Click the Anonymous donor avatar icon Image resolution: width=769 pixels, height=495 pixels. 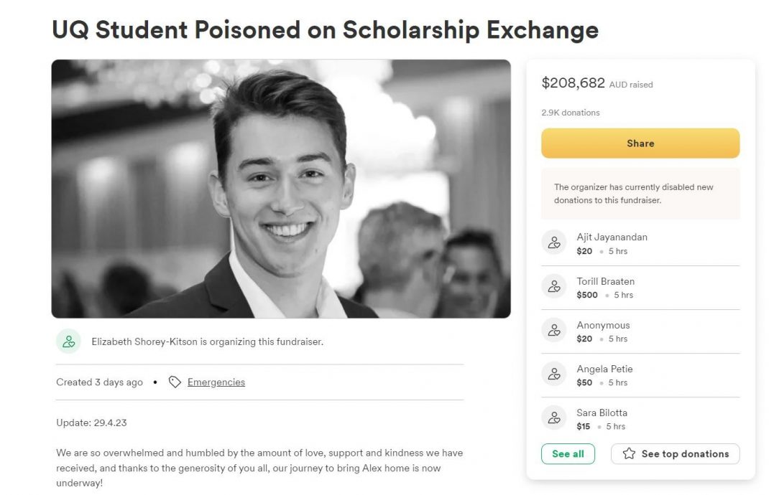click(554, 331)
